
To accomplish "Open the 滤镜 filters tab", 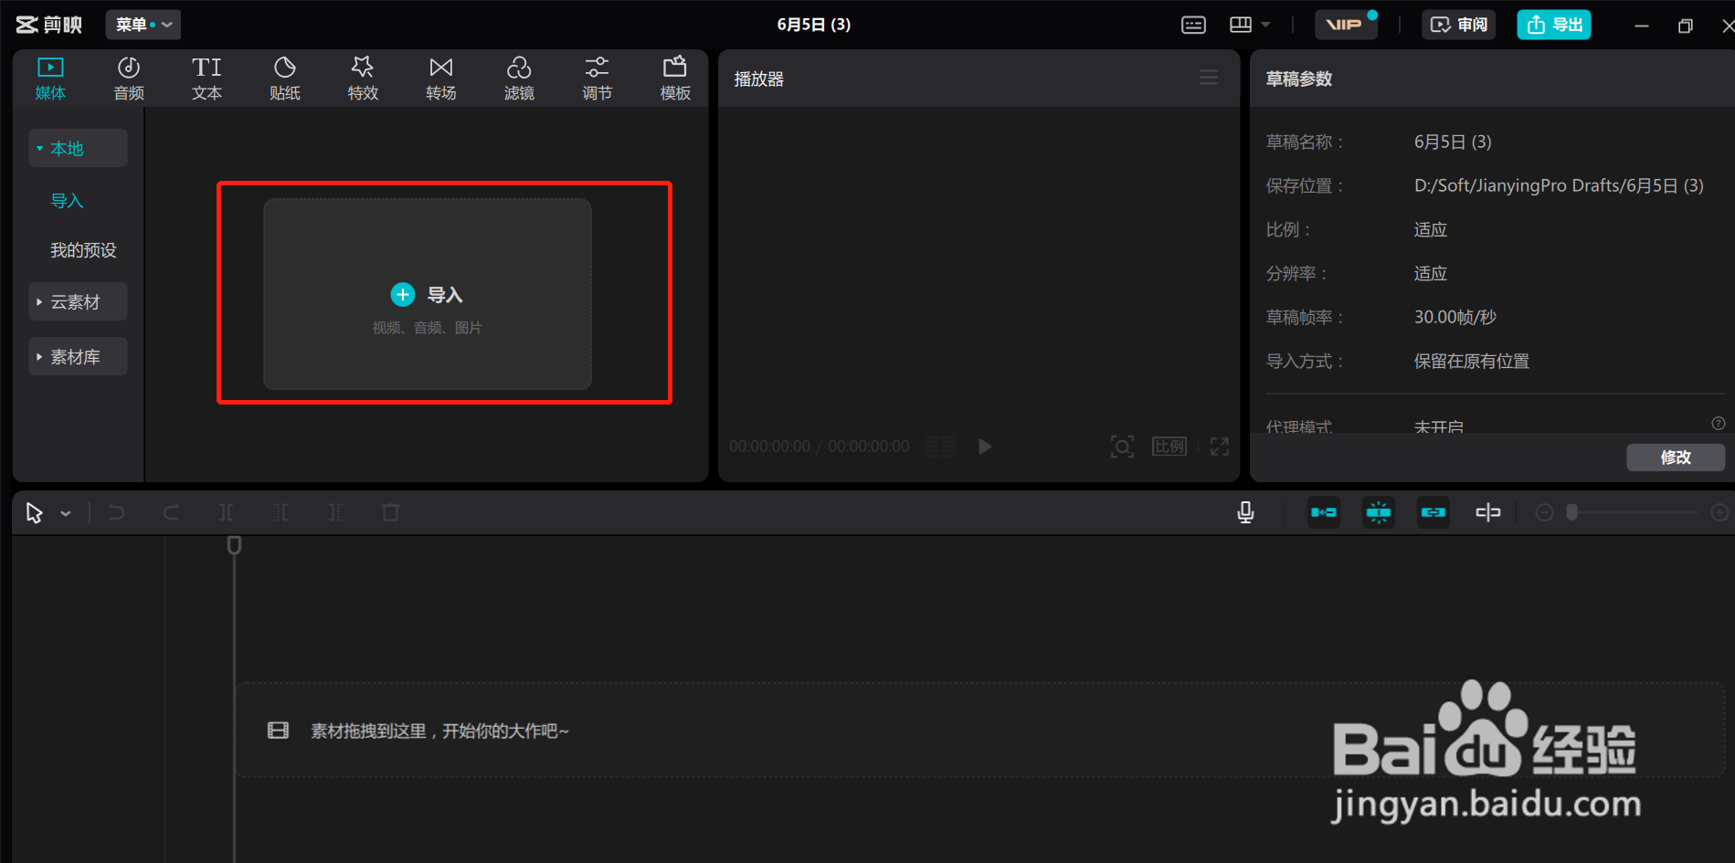I will [519, 79].
